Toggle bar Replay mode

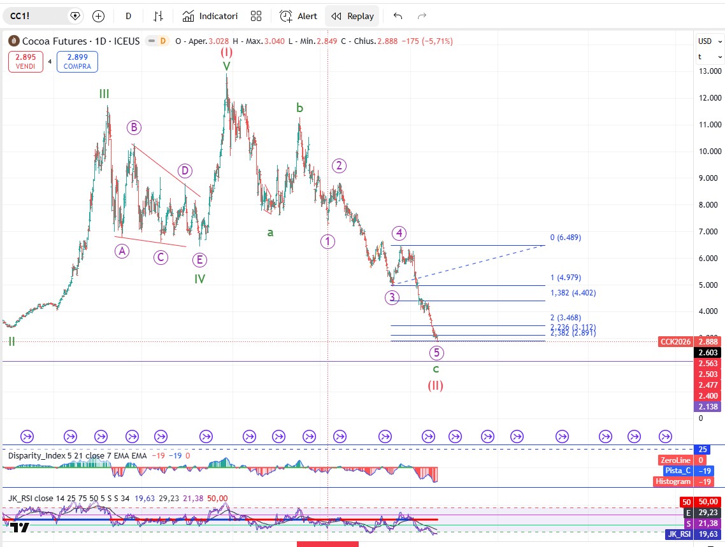tap(352, 16)
